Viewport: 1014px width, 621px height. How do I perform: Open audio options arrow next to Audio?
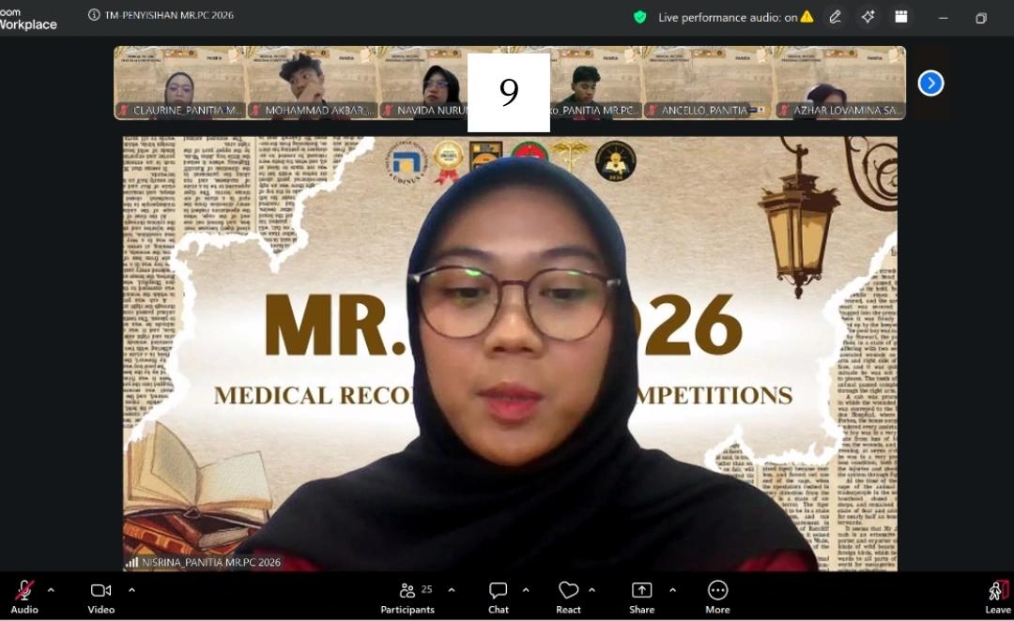pos(51,590)
